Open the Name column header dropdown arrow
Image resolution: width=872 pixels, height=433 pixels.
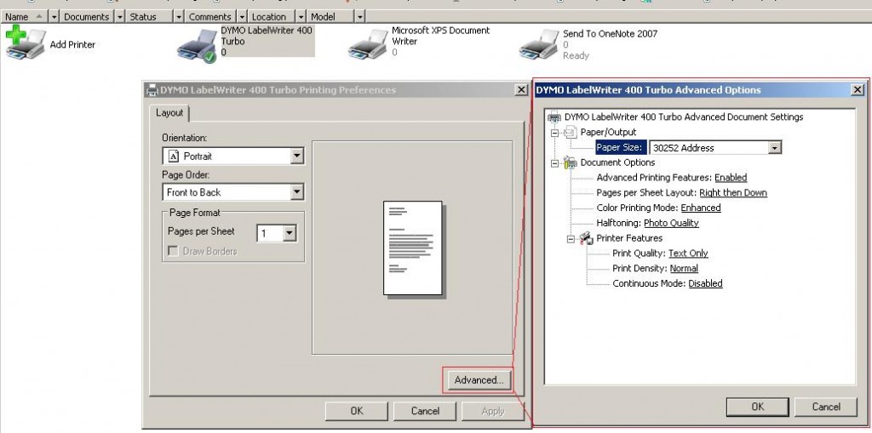(x=54, y=17)
